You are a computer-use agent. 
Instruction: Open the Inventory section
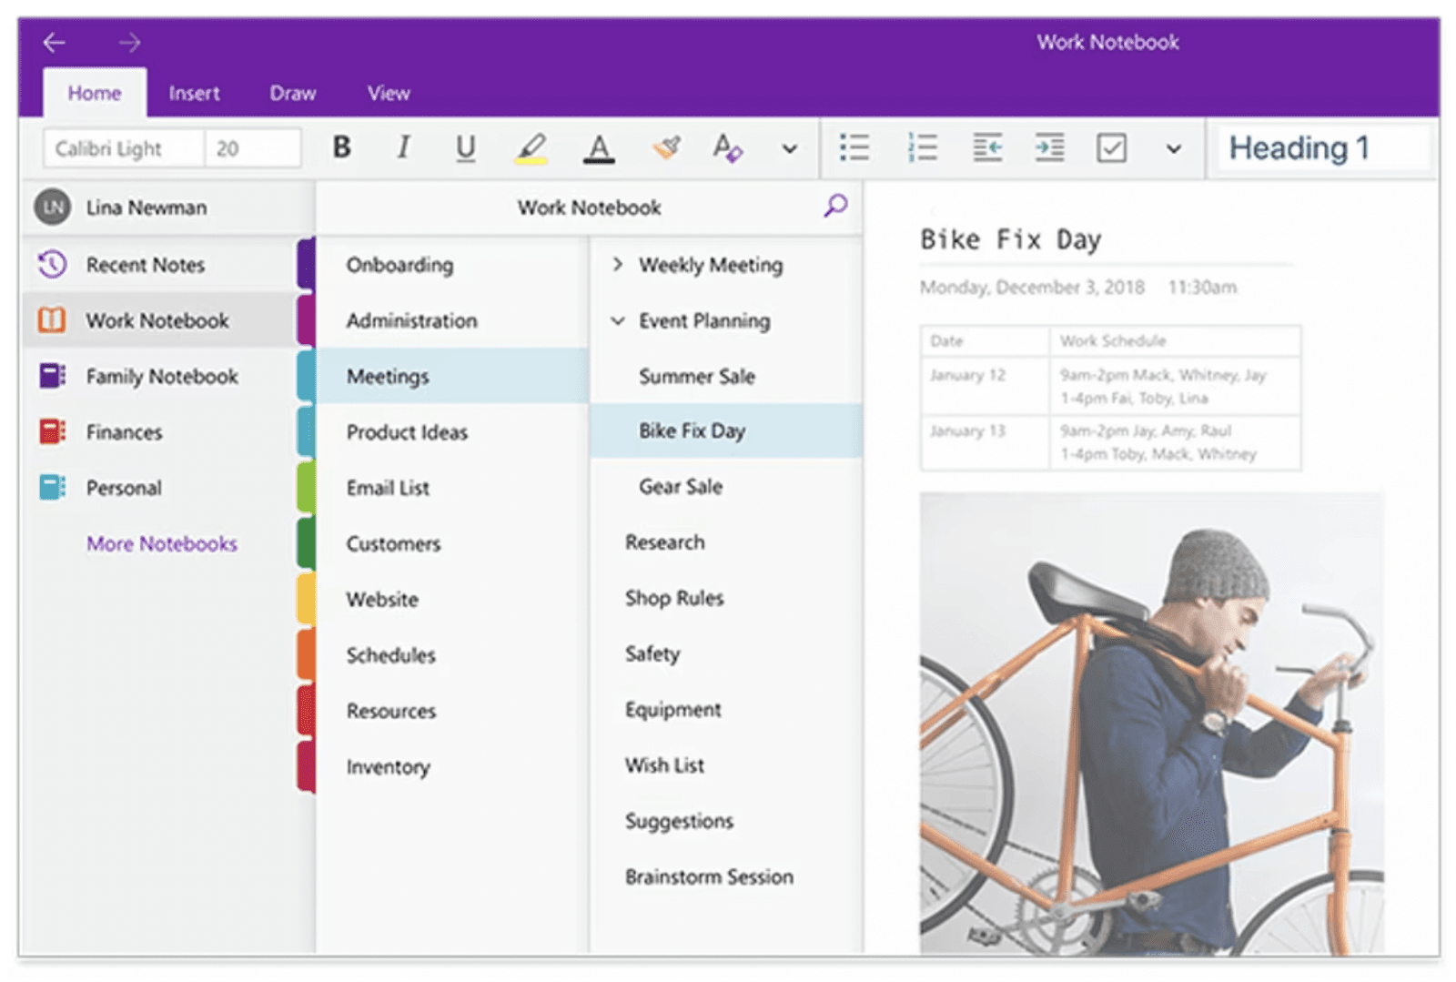pyautogui.click(x=451, y=766)
